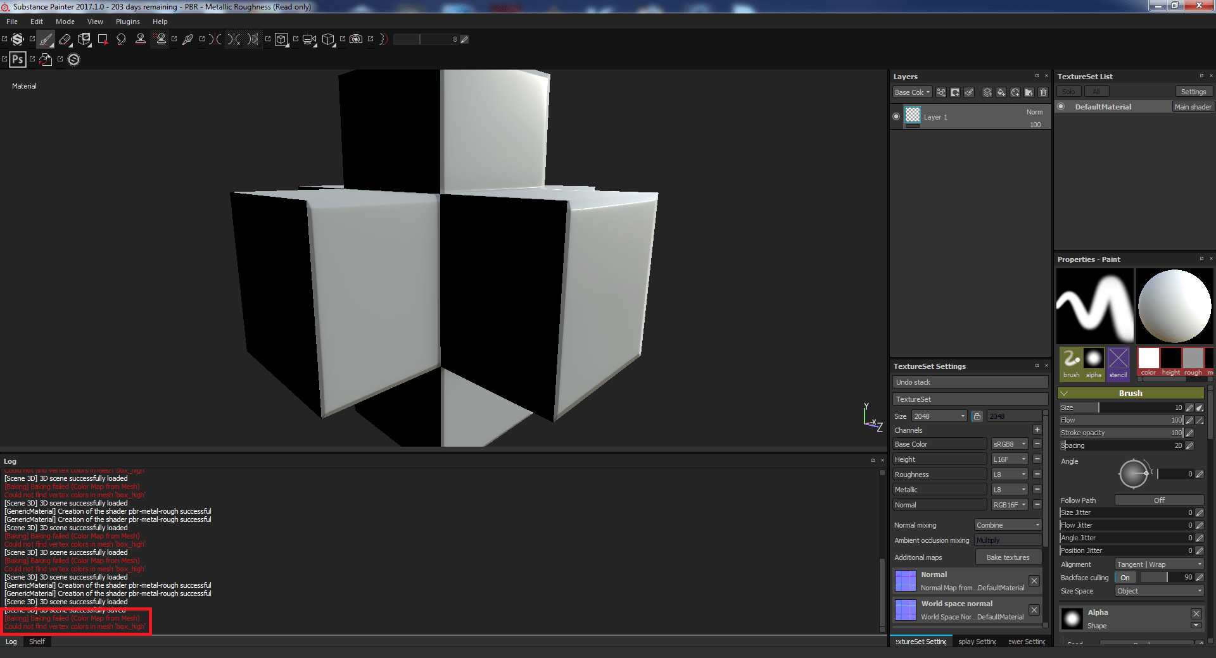This screenshot has width=1216, height=658.
Task: Click the Add fill layer icon
Action: coord(1001,92)
